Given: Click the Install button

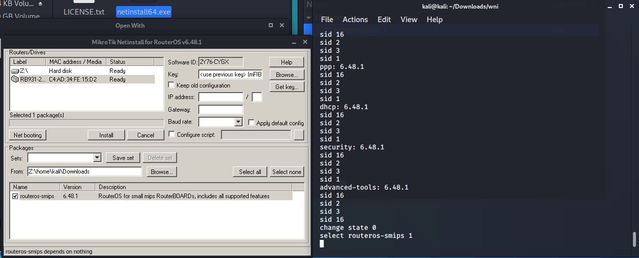Looking at the screenshot, I should click(x=106, y=135).
